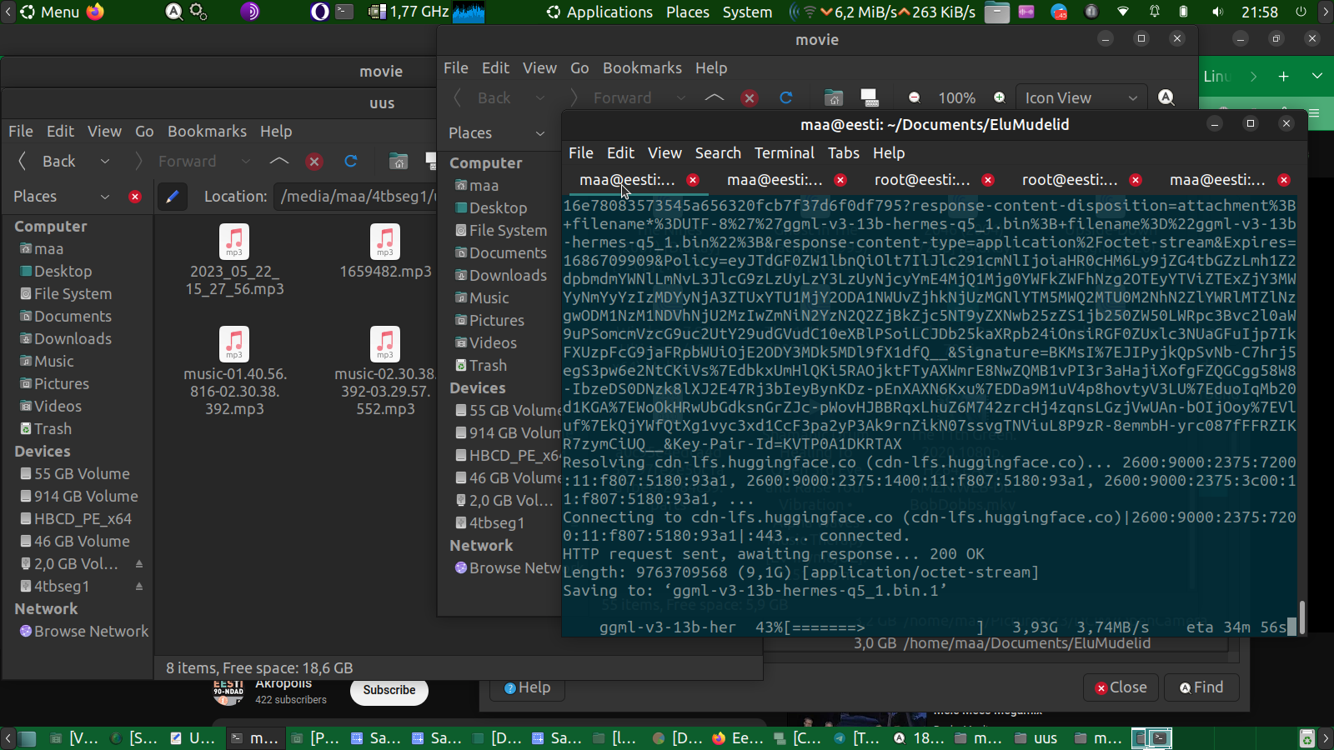Expand the Places sidebar selector in left window

coord(104,197)
